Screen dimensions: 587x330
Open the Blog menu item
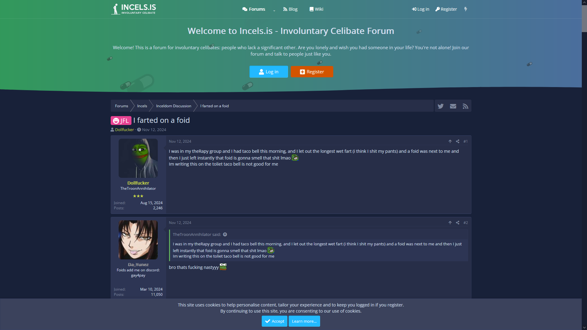point(290,9)
